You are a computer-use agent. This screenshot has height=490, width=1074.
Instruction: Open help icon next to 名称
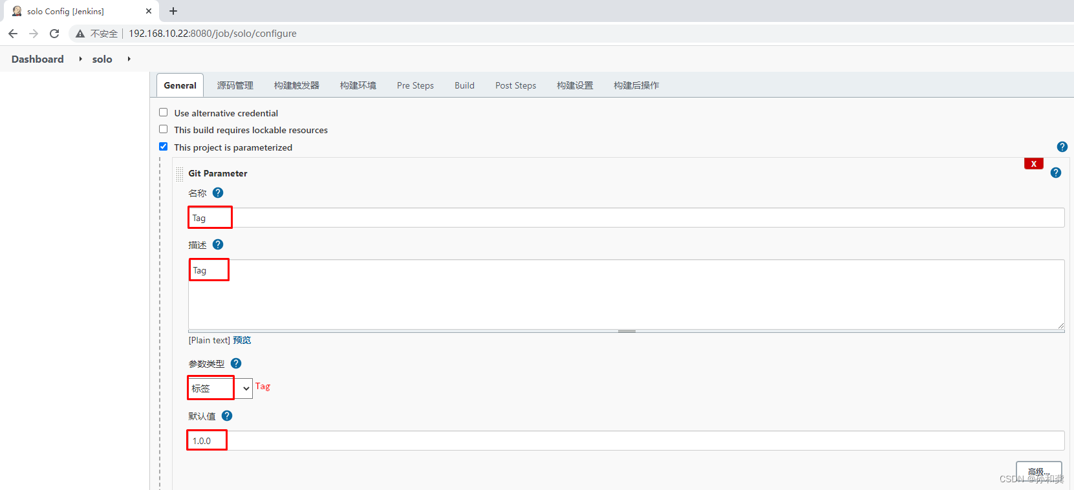pos(218,193)
